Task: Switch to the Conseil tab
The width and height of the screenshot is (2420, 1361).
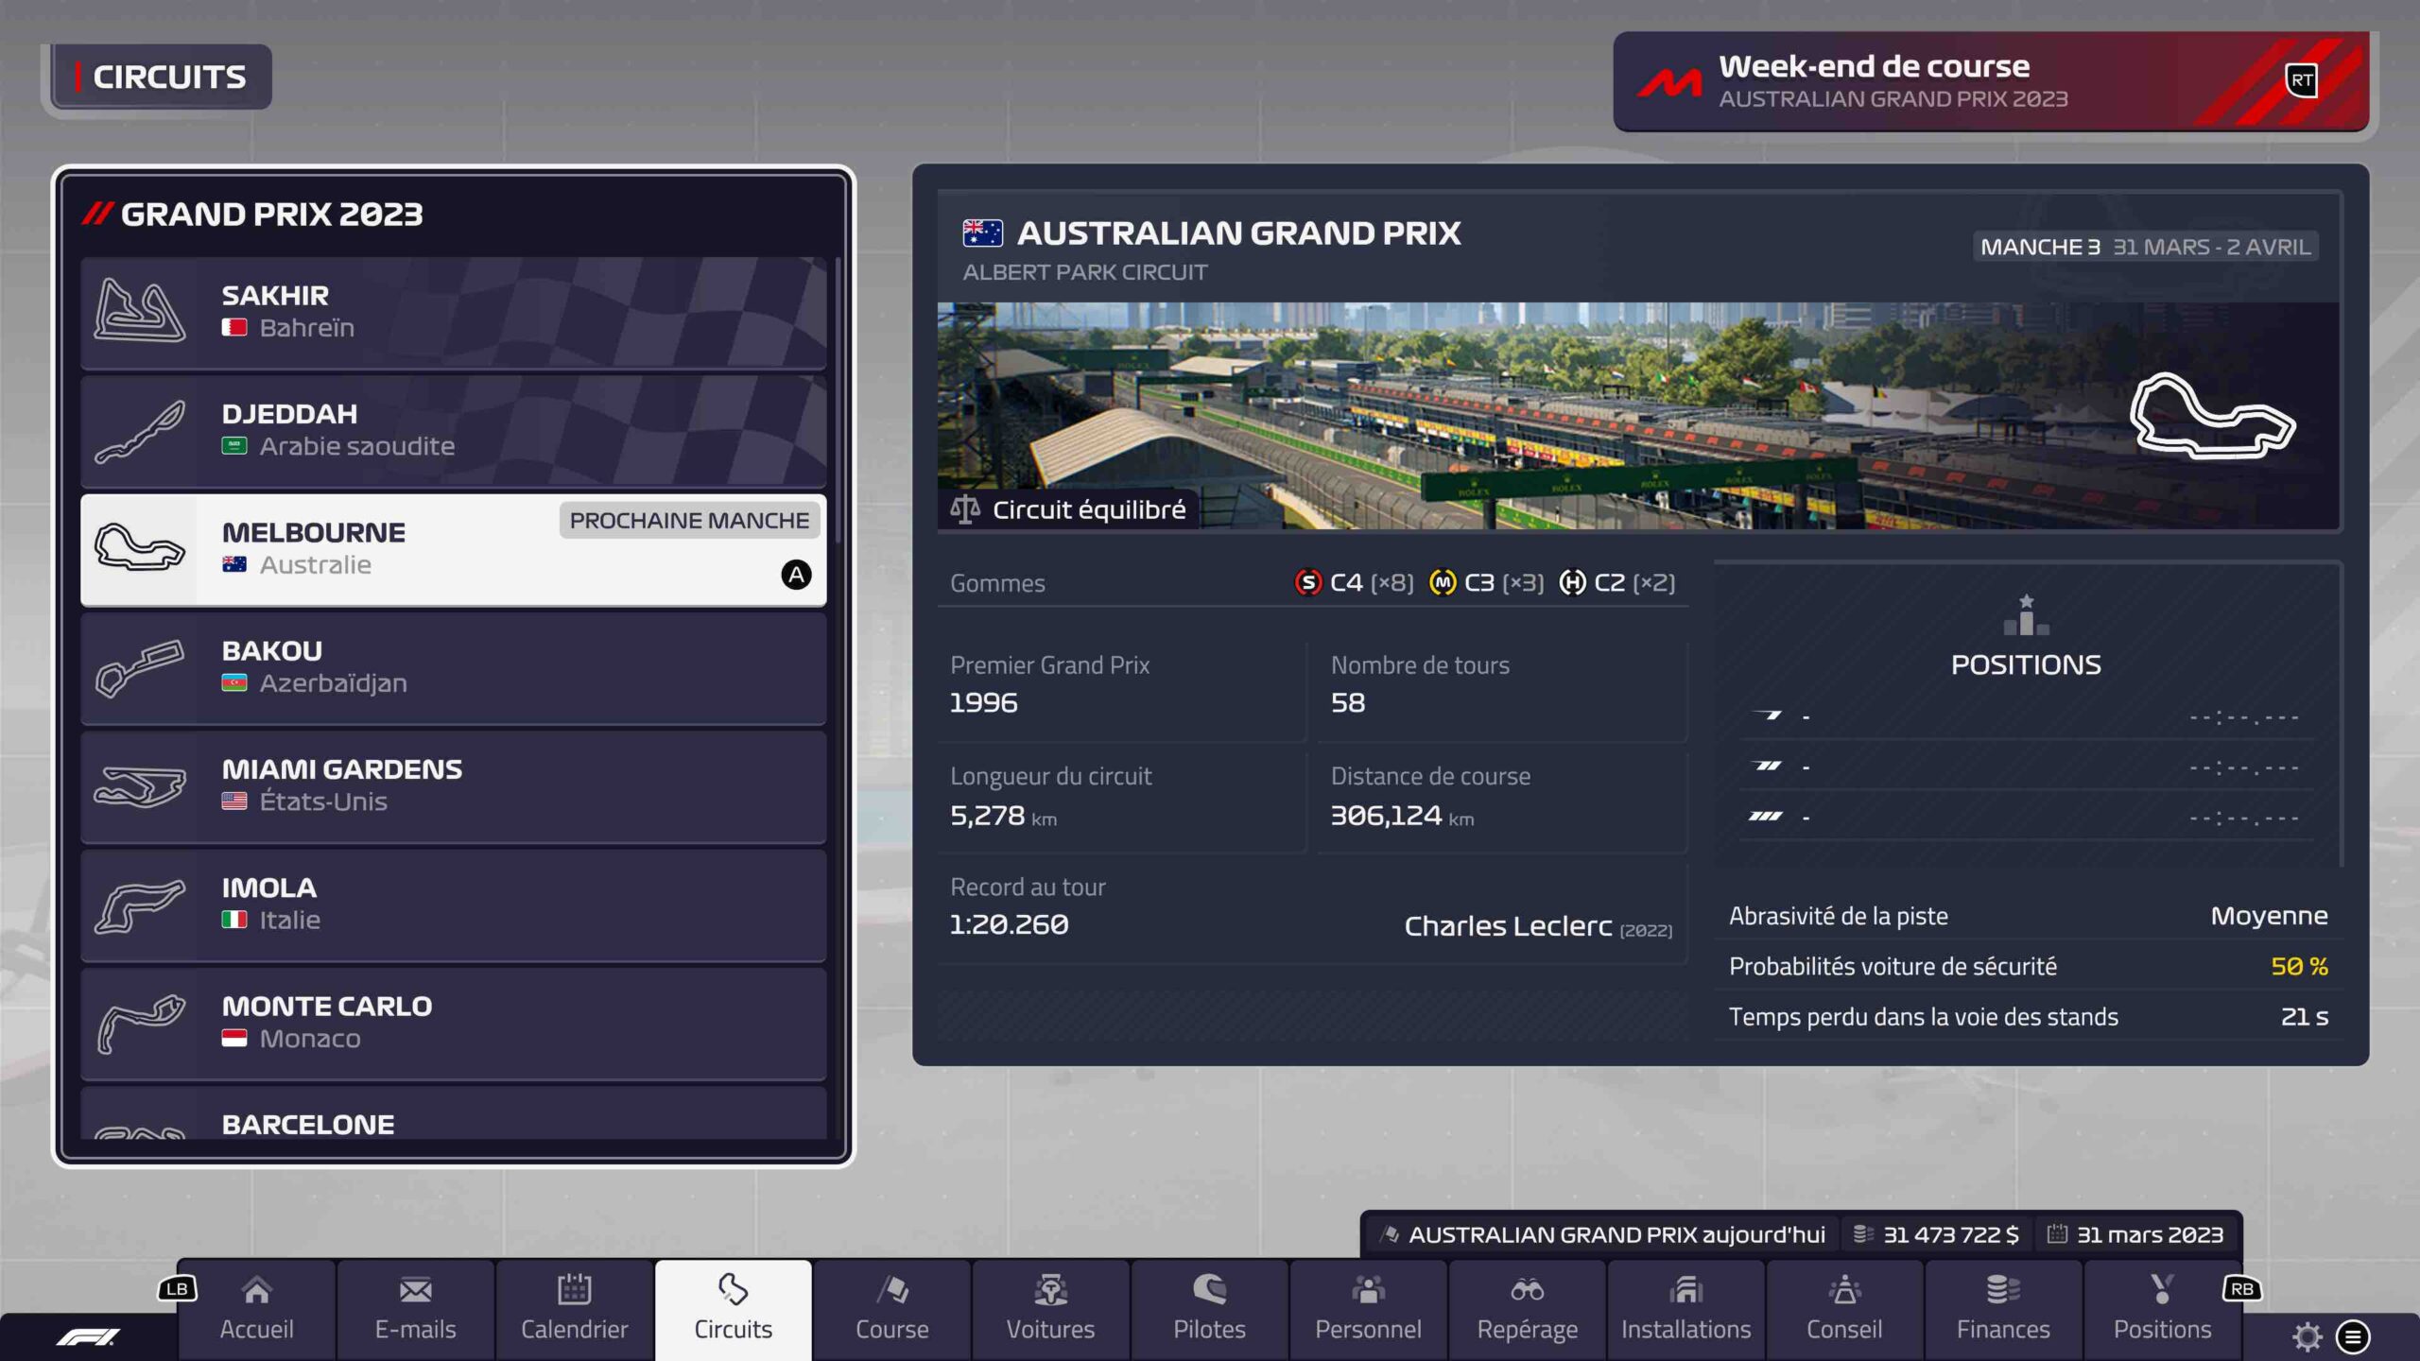Action: click(1844, 1310)
